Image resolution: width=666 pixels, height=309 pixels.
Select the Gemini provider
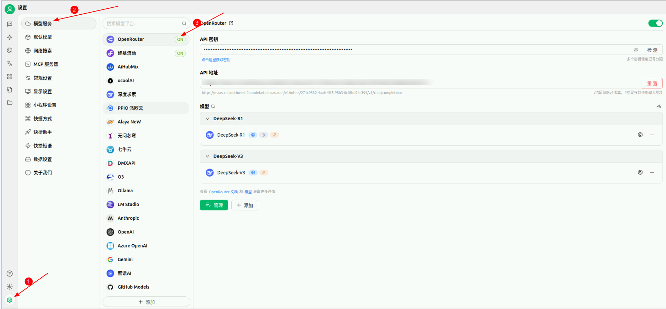click(146, 259)
